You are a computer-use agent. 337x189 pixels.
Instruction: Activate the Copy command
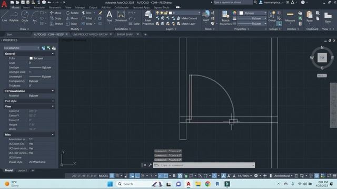pos(56,18)
